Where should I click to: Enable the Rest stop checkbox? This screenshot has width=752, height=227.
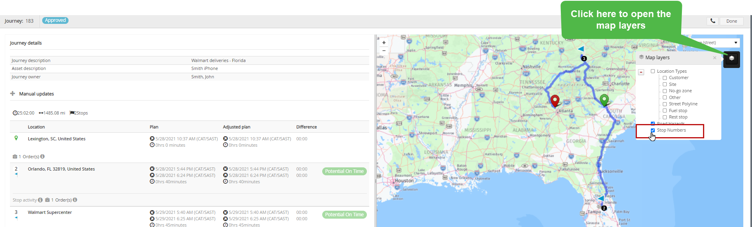pos(665,117)
